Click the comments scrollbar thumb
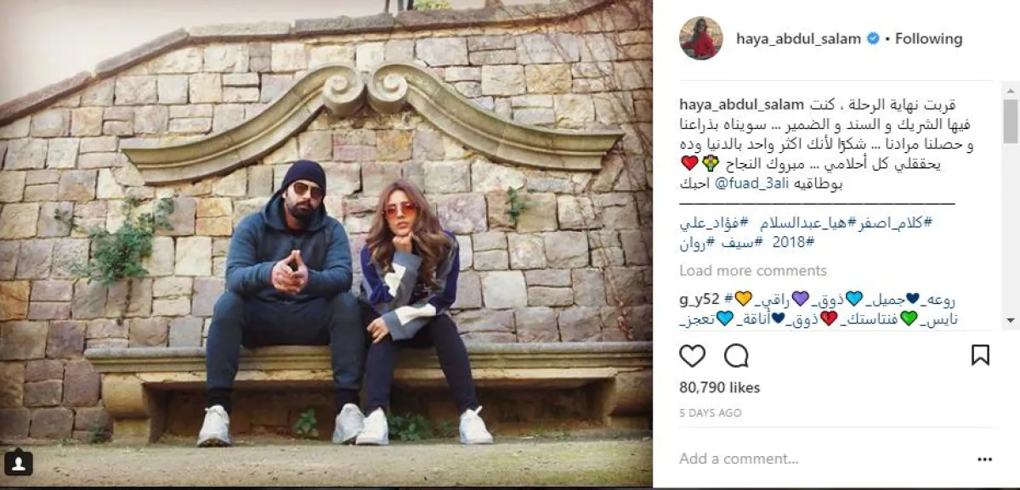This screenshot has width=1020, height=490. 1010,121
